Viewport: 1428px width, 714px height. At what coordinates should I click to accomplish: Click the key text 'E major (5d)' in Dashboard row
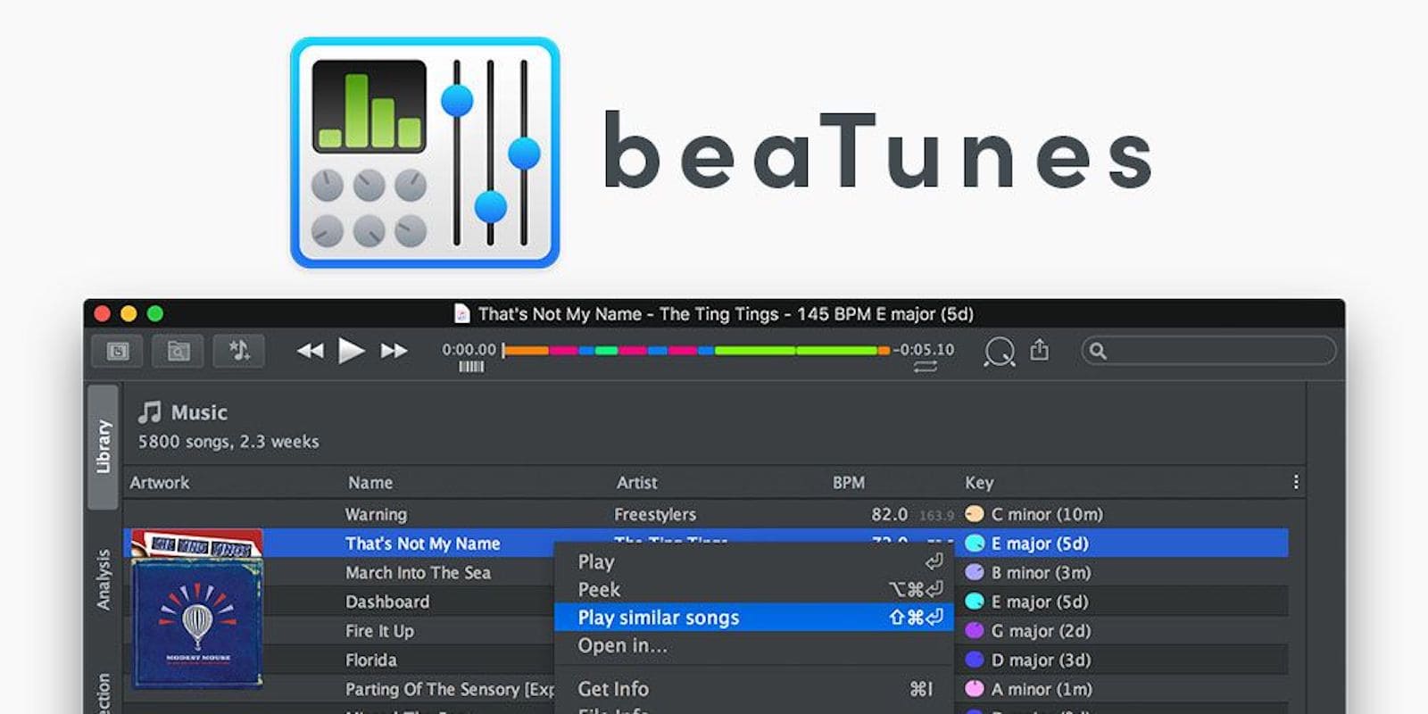(x=1040, y=602)
